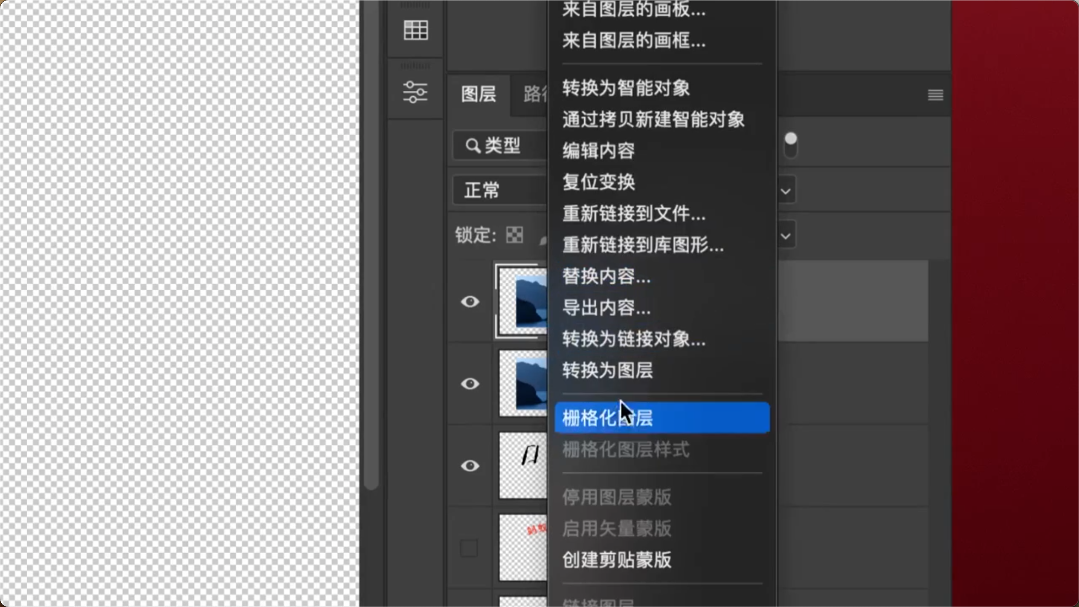Switch to the 图层 tab
The height and width of the screenshot is (607, 1079).
tap(479, 94)
